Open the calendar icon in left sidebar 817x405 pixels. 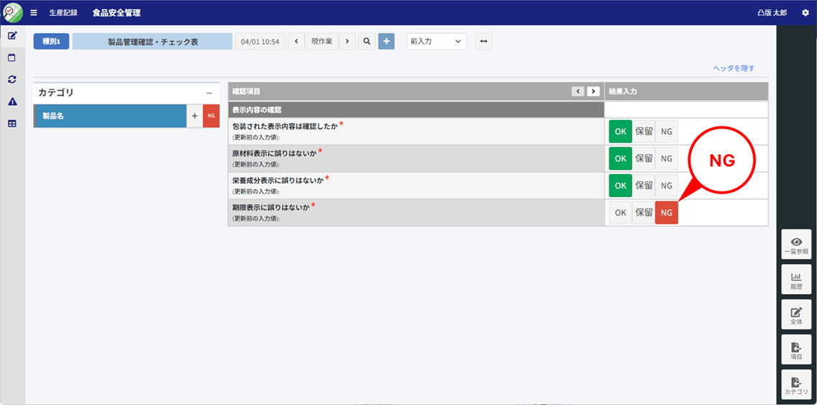(12, 58)
